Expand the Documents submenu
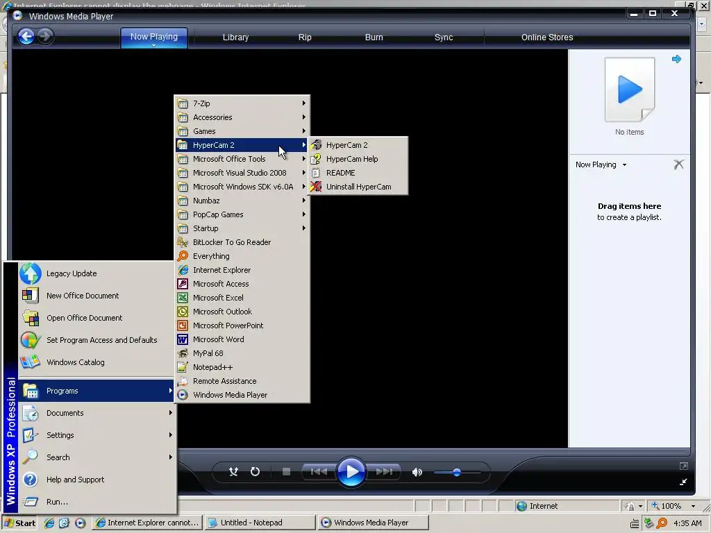Screen dimensions: 711x533 (97, 413)
